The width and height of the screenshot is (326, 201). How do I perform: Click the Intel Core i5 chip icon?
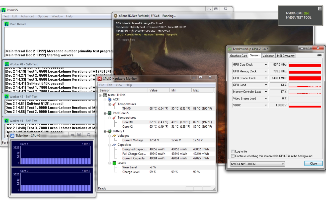click(110, 113)
